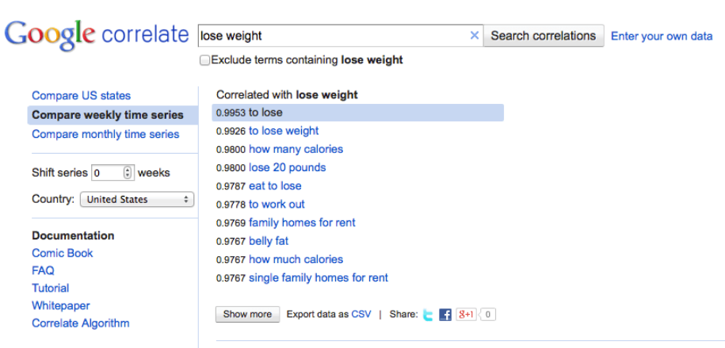Open the Whitepaper link

click(x=61, y=306)
